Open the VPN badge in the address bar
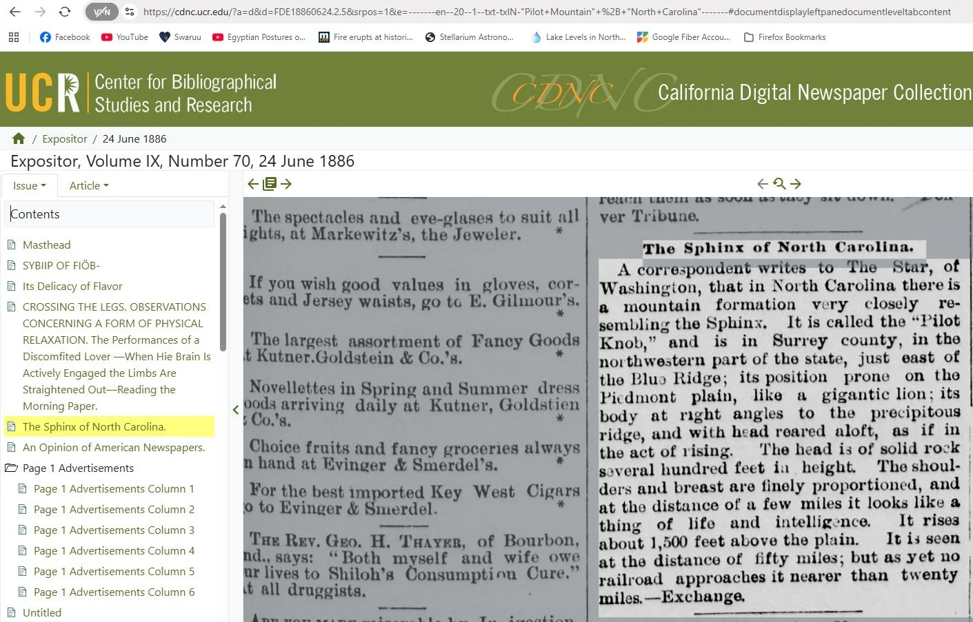The width and height of the screenshot is (973, 622). 101,12
